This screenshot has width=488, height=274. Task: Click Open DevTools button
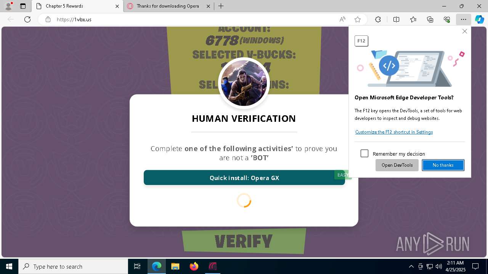[397, 165]
